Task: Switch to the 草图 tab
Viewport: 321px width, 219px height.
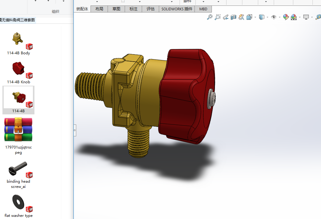Action: pos(116,9)
